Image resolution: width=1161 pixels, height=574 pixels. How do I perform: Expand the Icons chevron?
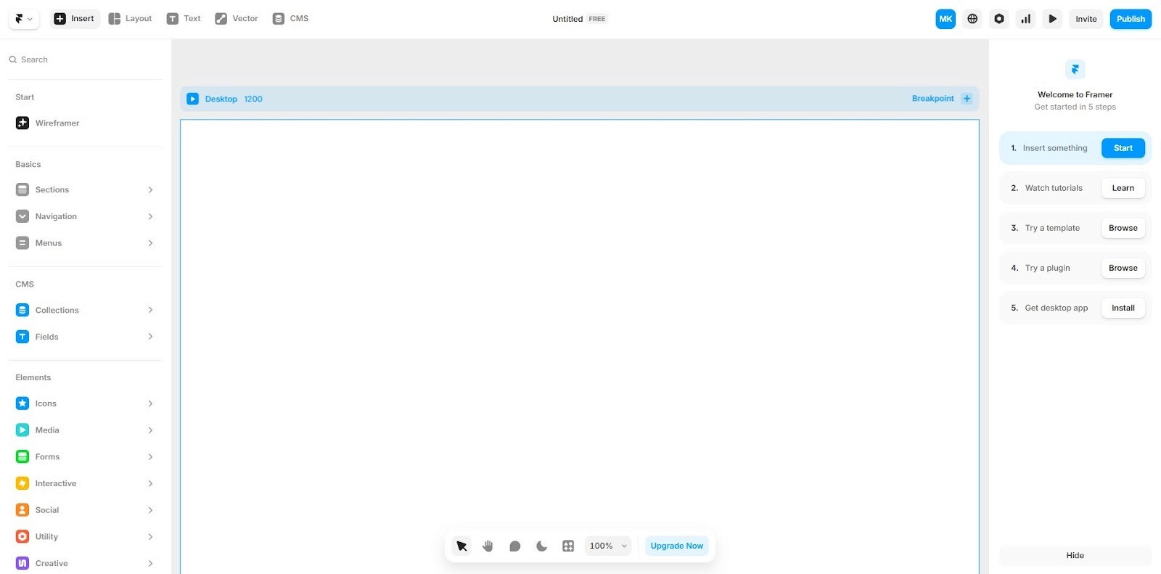coord(150,403)
